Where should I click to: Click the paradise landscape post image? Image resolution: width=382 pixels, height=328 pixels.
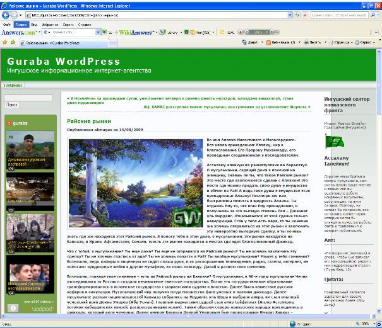[136, 183]
